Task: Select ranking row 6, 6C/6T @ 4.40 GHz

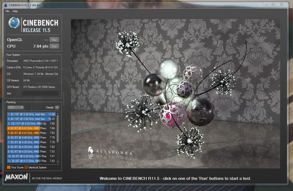Action: [31, 138]
